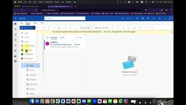Click the Try it now link
186x105 pixels.
107,32
